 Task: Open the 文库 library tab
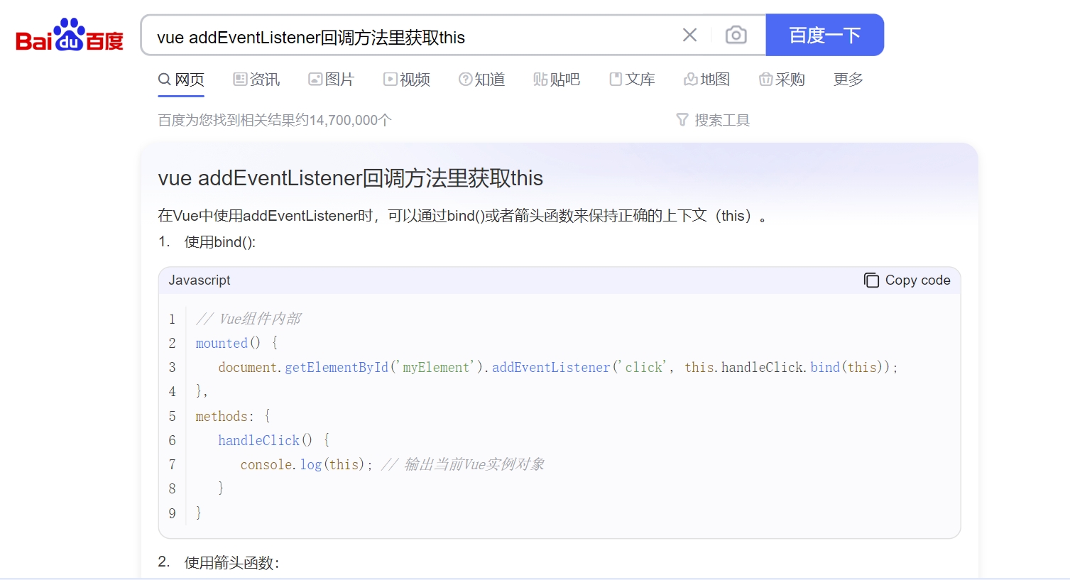coord(632,80)
